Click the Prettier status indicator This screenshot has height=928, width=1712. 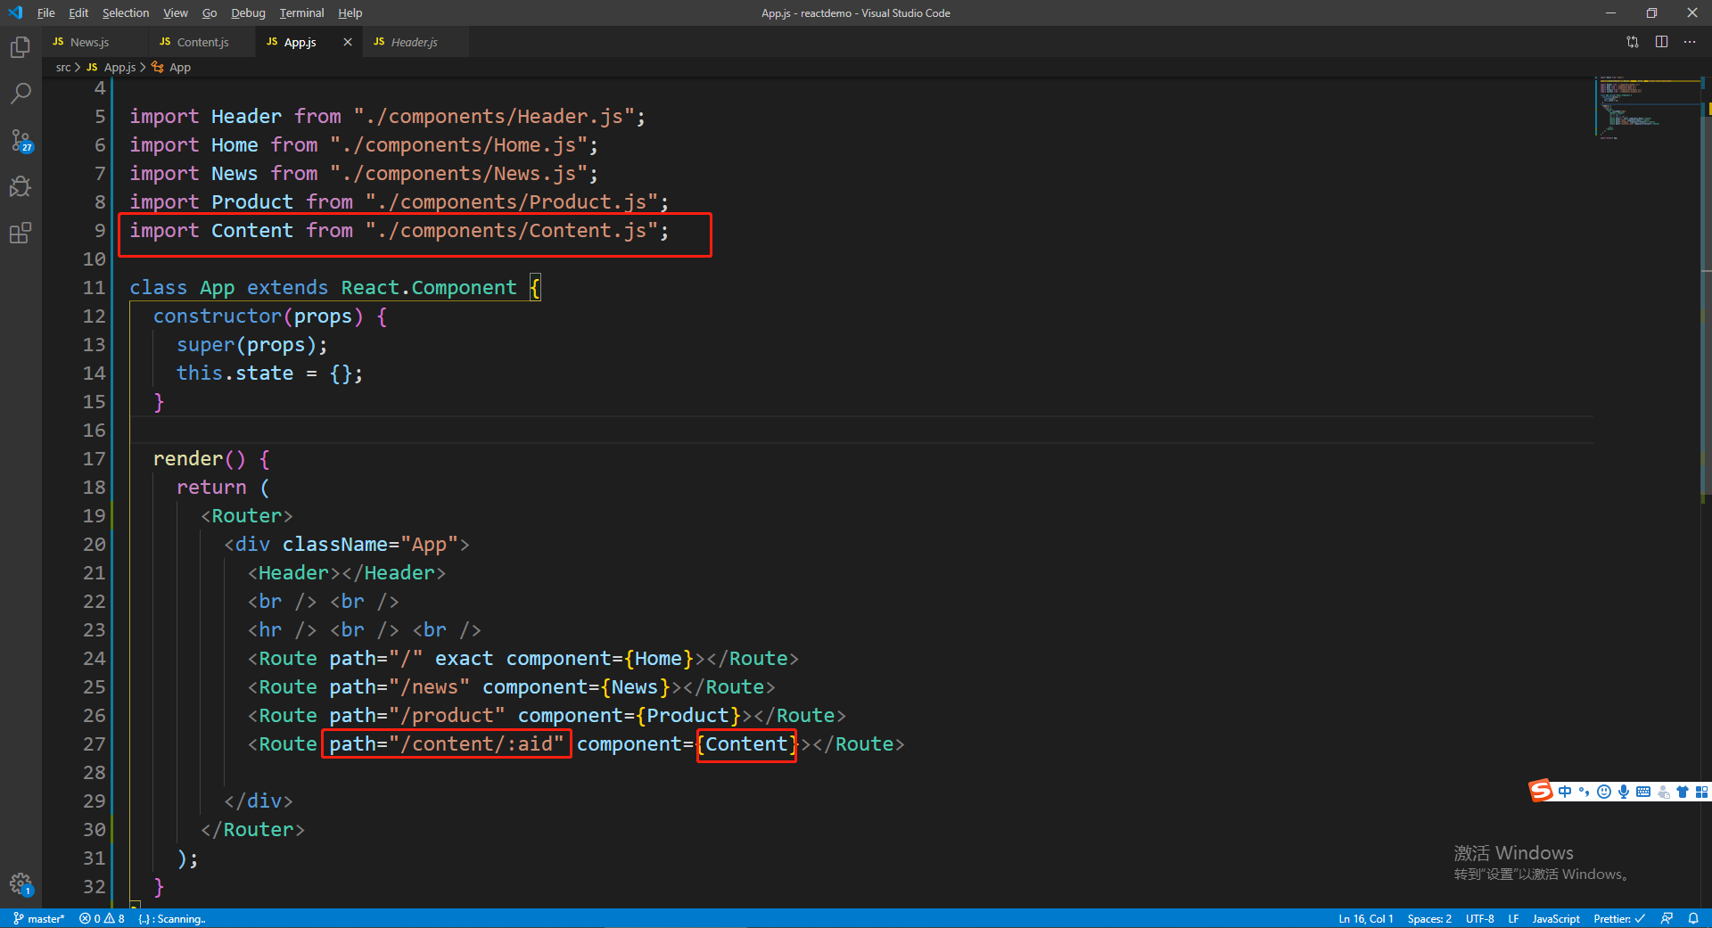pos(1619,918)
